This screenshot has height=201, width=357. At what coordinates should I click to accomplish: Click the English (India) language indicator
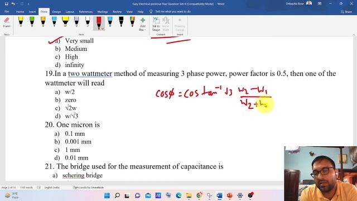[52, 188]
